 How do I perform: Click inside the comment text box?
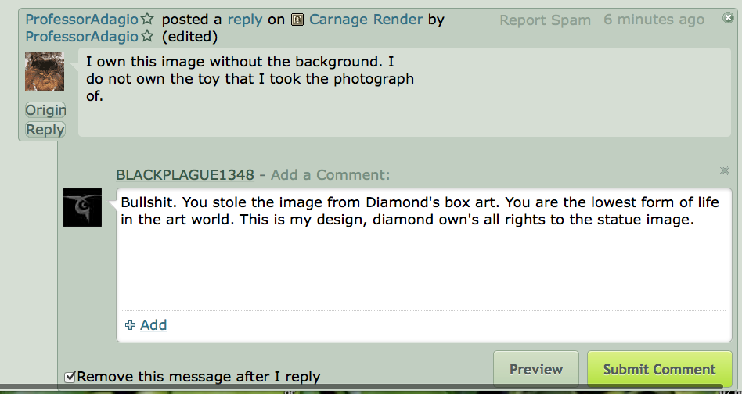click(x=423, y=258)
